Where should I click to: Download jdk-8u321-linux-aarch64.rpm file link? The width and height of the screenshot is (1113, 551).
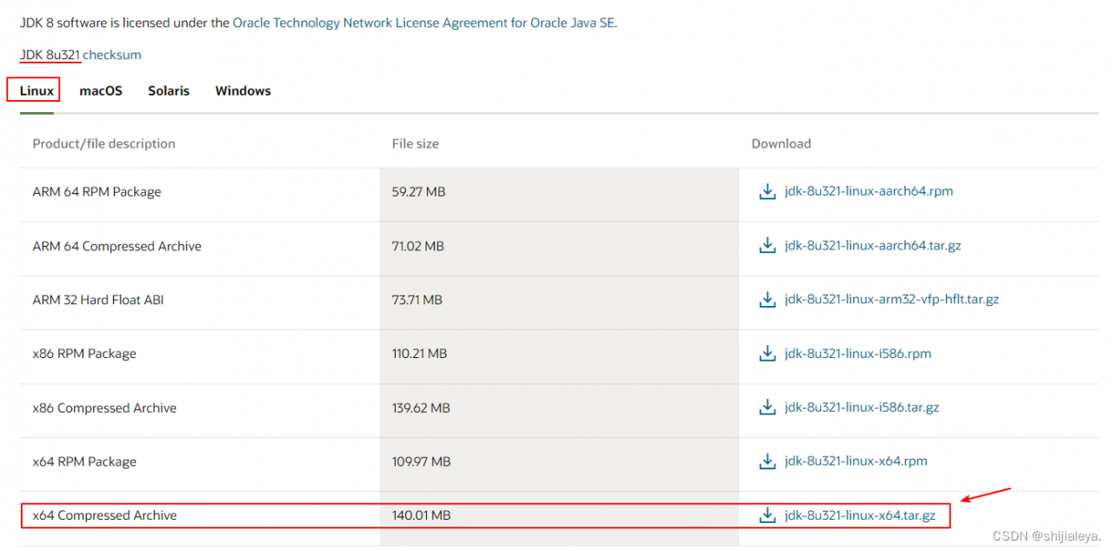pyautogui.click(x=869, y=191)
